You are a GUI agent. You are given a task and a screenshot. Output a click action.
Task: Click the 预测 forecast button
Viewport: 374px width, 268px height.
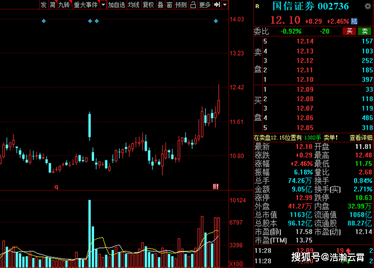(x=181, y=5)
